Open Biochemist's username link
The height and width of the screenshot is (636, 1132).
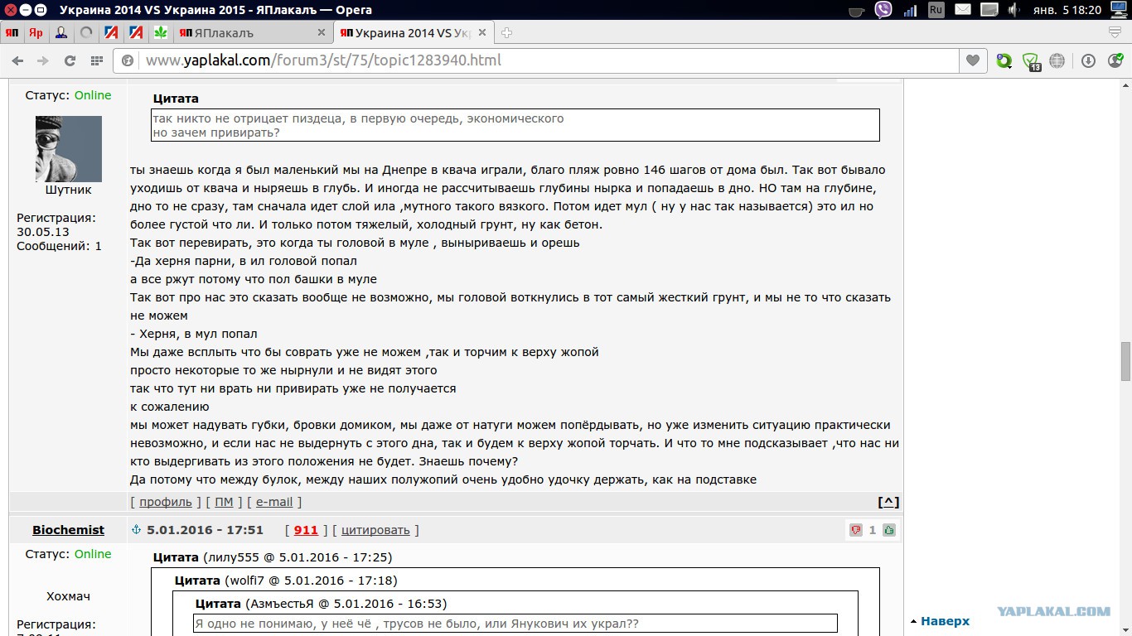click(68, 530)
